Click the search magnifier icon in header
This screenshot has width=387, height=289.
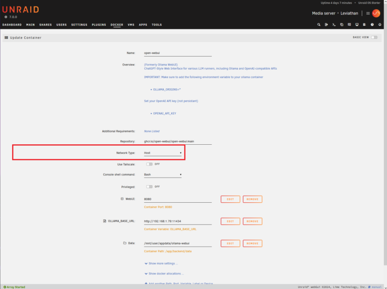pyautogui.click(x=318, y=24)
